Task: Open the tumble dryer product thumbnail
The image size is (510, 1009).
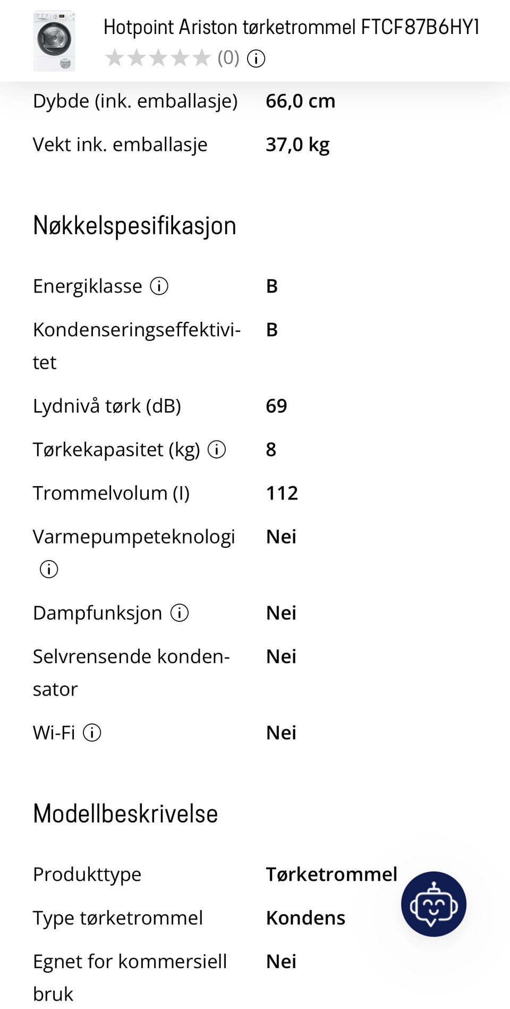Action: pyautogui.click(x=54, y=40)
